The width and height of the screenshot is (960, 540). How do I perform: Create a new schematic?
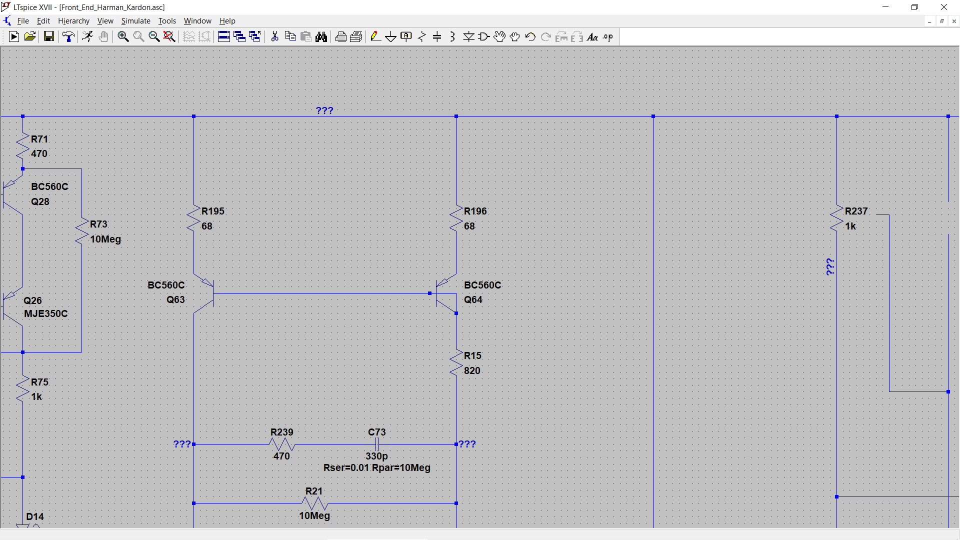click(x=14, y=36)
